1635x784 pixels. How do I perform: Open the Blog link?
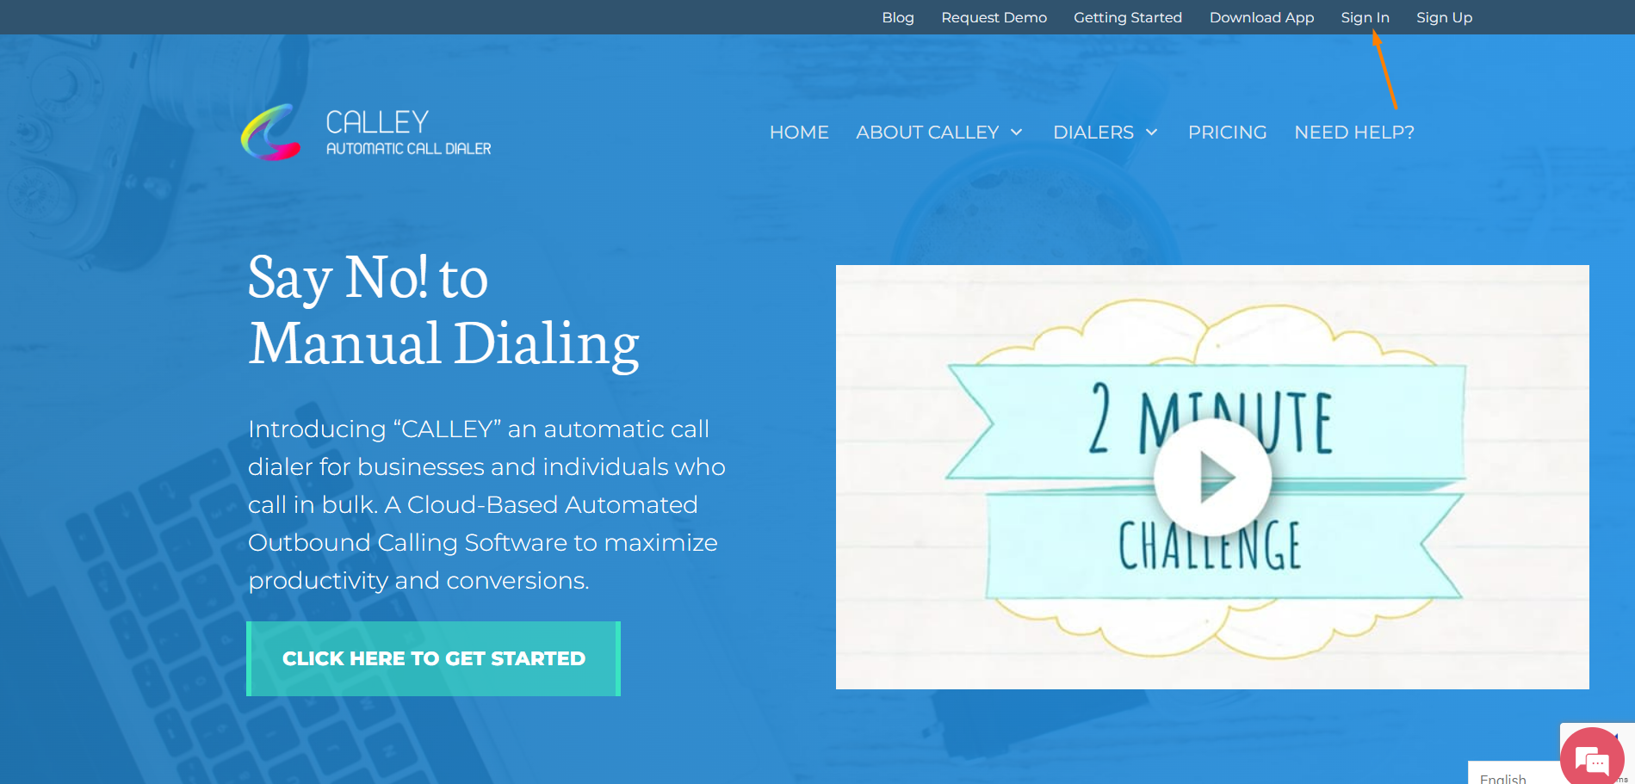coord(898,17)
